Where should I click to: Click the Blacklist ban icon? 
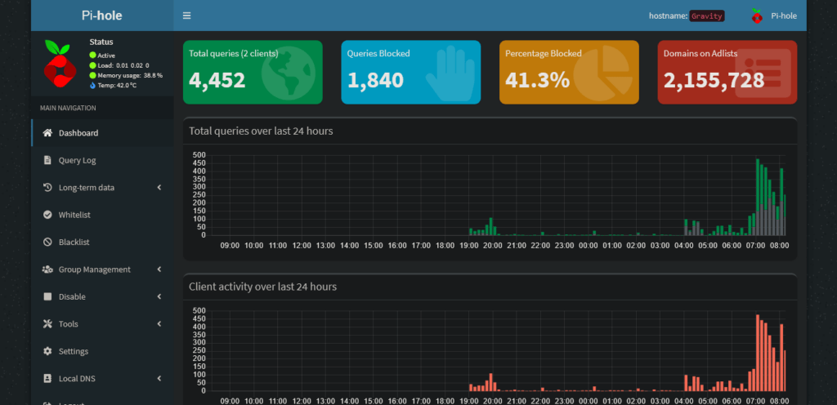[47, 242]
